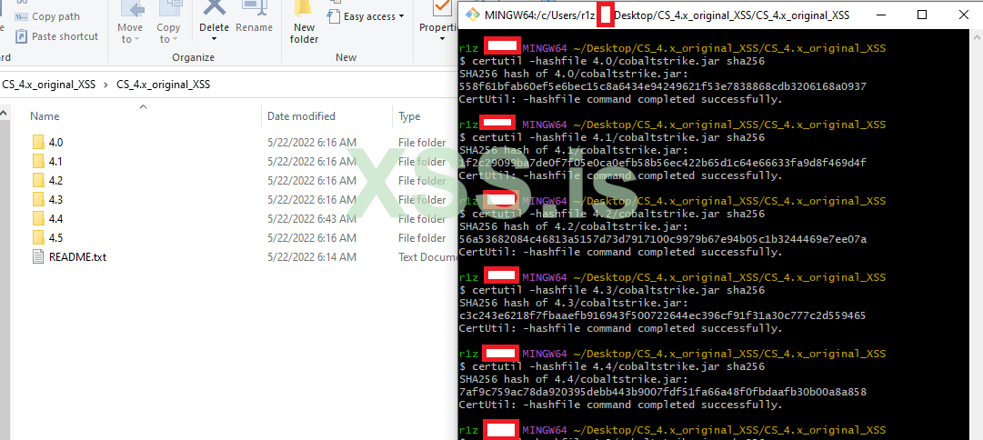Click the Copy path icon in the ribbon
This screenshot has width=983, height=440.
(x=22, y=16)
